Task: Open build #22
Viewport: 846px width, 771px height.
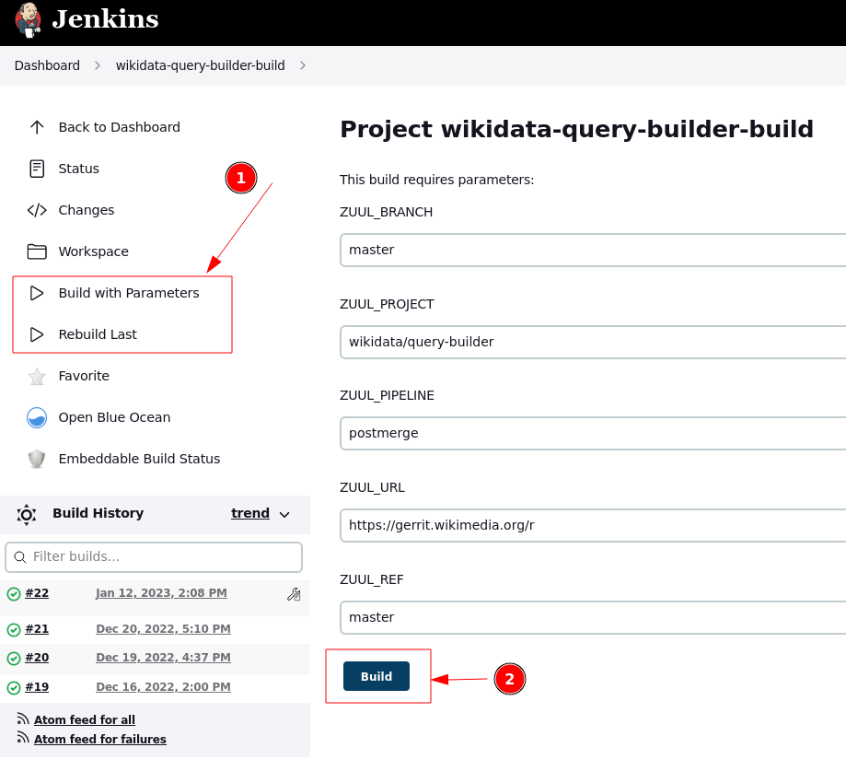Action: coord(37,593)
